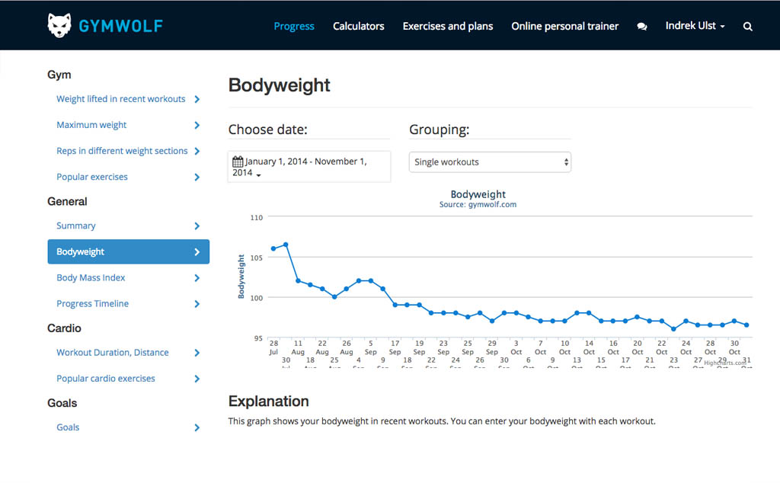780x483 pixels.
Task: Go to the Calculators menu
Action: 358,26
